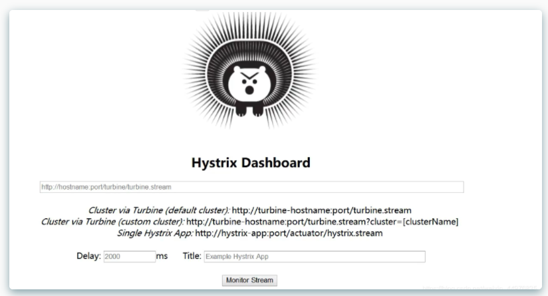Click the actuator/hystrix.stream example URL

coord(289,233)
